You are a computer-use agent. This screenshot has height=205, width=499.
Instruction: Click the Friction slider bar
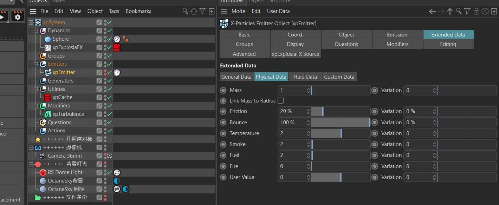click(340, 111)
